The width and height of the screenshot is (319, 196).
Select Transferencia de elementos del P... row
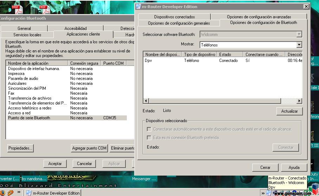pos(67,103)
